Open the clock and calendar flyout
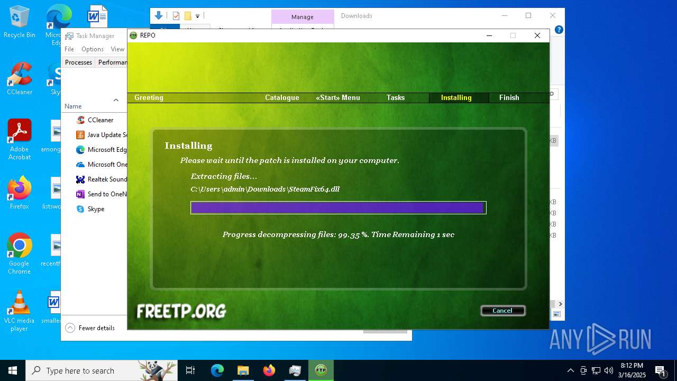677x381 pixels. click(x=632, y=370)
